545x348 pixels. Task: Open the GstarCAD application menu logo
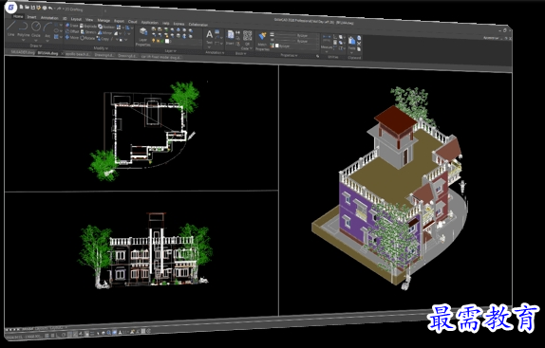11,7
